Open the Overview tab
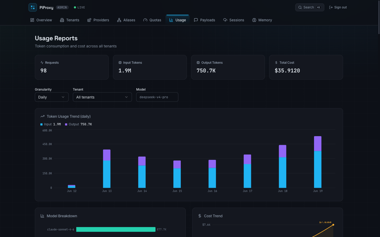Viewport: 380px width, 237px height. point(41,20)
